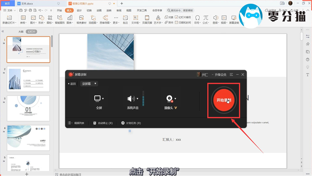Toggle 计划任务 scheduled task setting

(131, 123)
